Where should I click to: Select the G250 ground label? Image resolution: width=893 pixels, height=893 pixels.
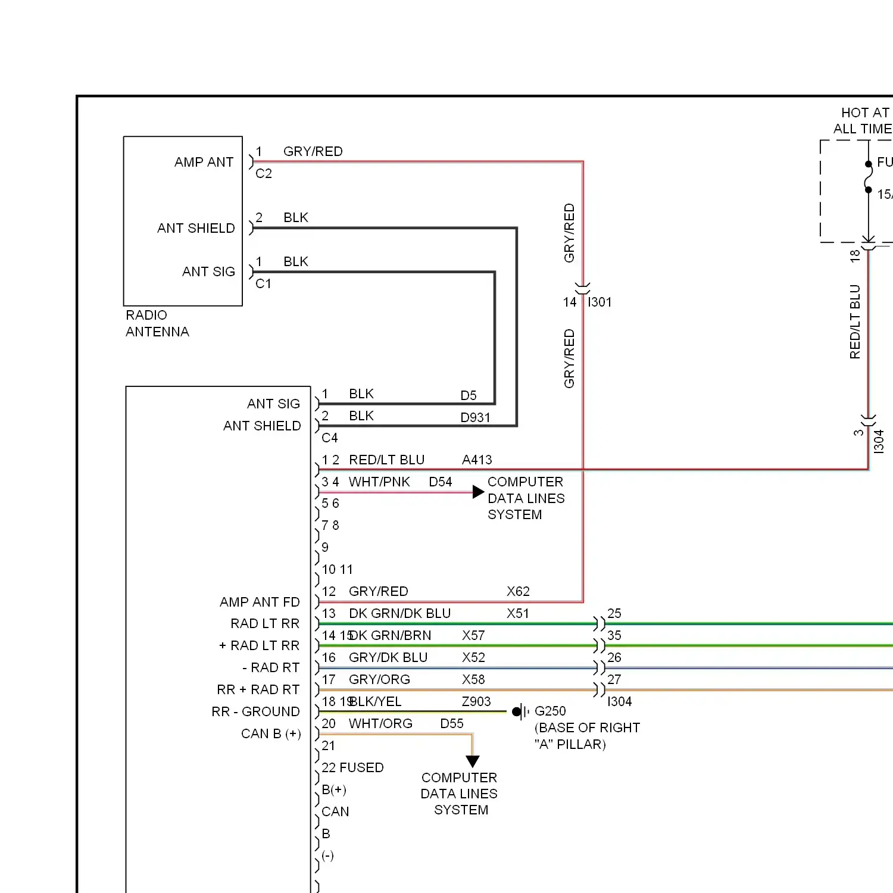[550, 711]
